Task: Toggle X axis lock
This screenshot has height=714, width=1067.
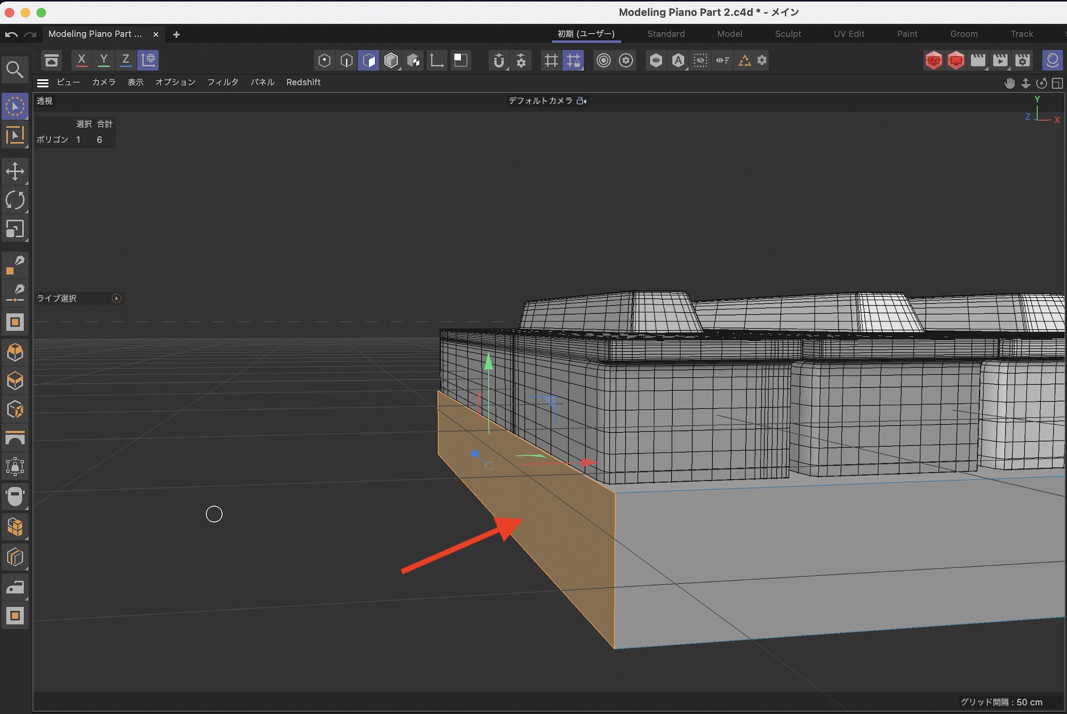Action: coord(81,60)
